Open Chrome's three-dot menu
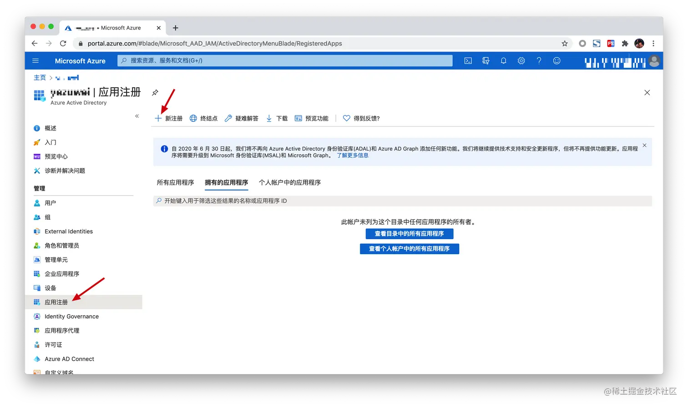 coord(653,43)
